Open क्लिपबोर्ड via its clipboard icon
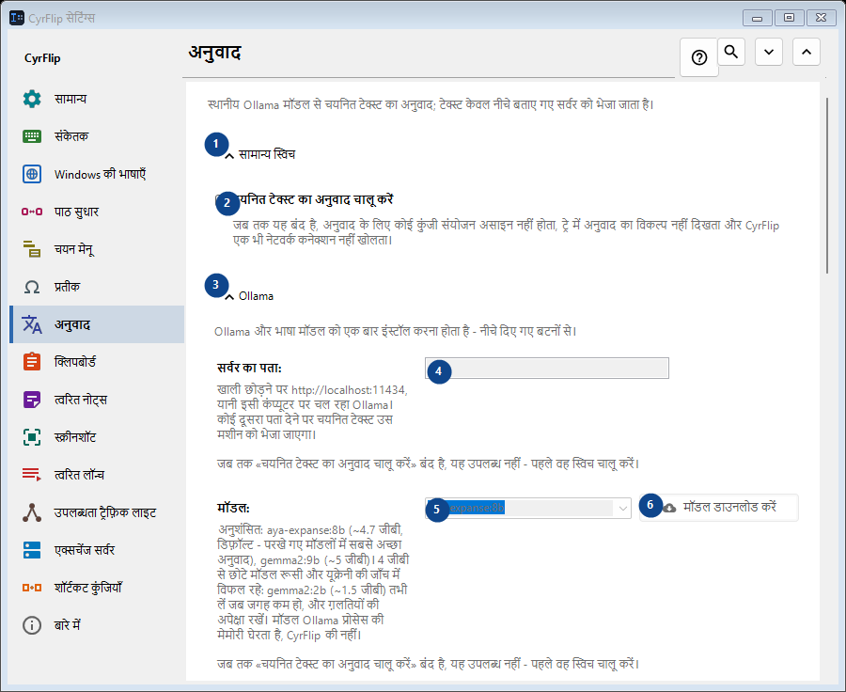This screenshot has width=846, height=692. (x=32, y=362)
